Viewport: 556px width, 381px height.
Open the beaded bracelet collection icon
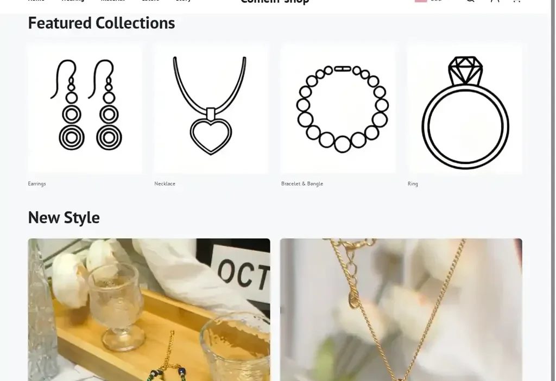[x=338, y=109]
